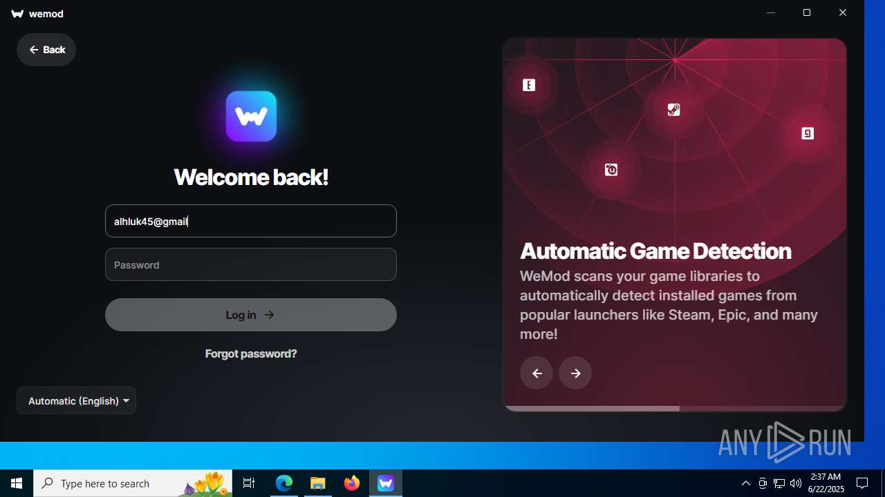Screen dimensions: 885x497
Task: Click the Epic Games launcher icon
Action: [x=529, y=86]
